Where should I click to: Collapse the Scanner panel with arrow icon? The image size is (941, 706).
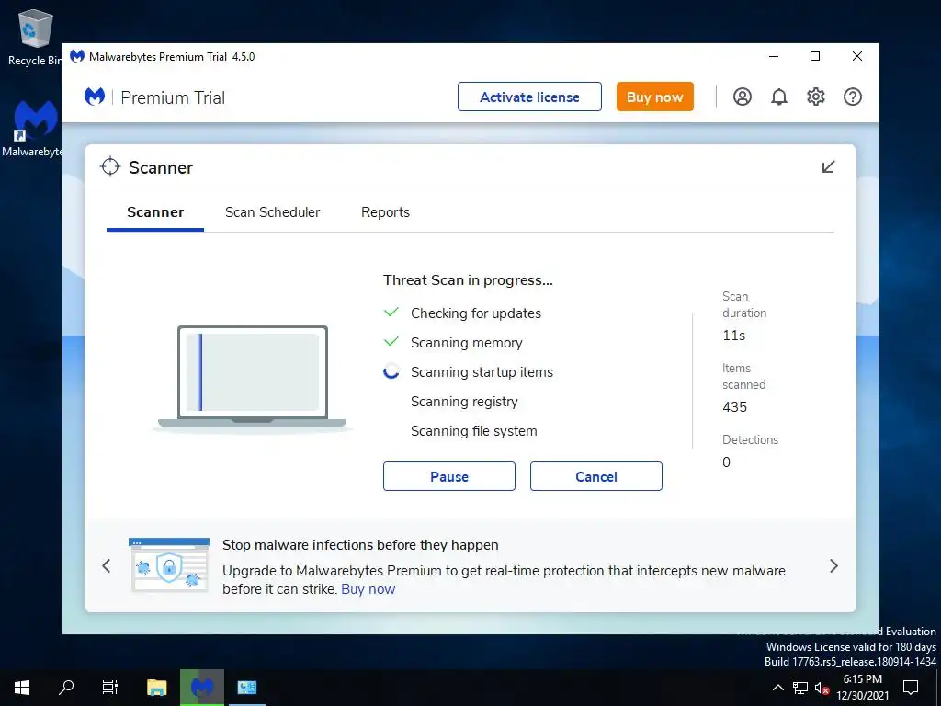pos(828,167)
